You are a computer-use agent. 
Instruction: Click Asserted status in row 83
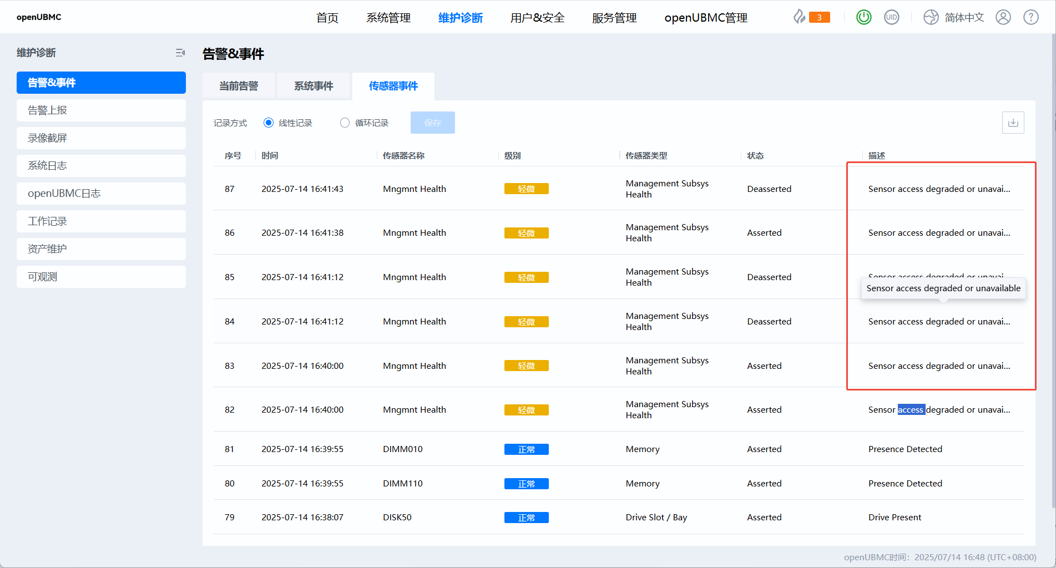[x=764, y=366]
